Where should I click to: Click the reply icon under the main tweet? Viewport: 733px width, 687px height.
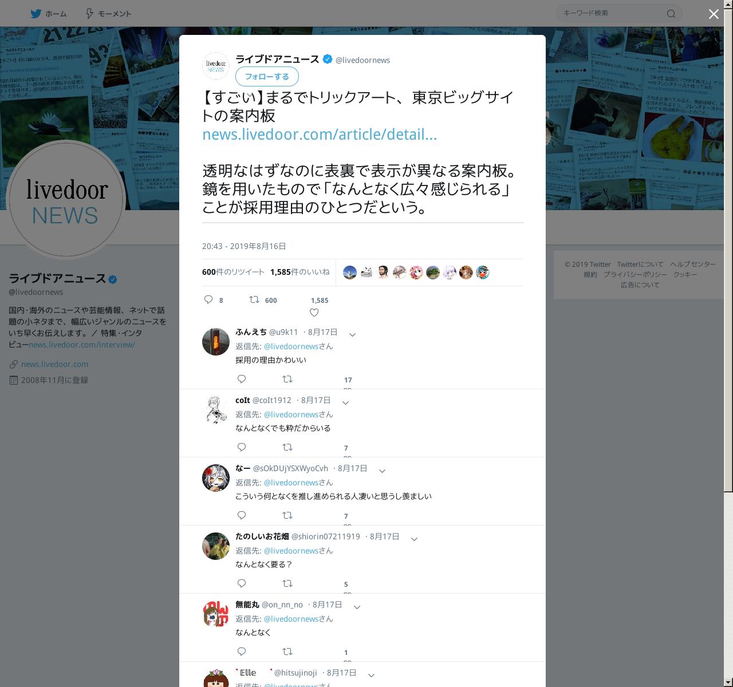click(208, 299)
